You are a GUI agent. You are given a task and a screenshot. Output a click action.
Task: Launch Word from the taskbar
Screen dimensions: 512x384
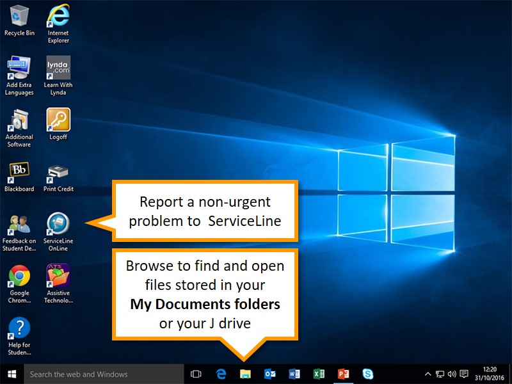[x=294, y=374]
